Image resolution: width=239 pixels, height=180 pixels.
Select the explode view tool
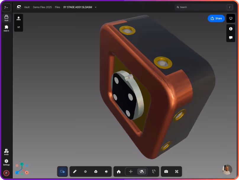106,172
